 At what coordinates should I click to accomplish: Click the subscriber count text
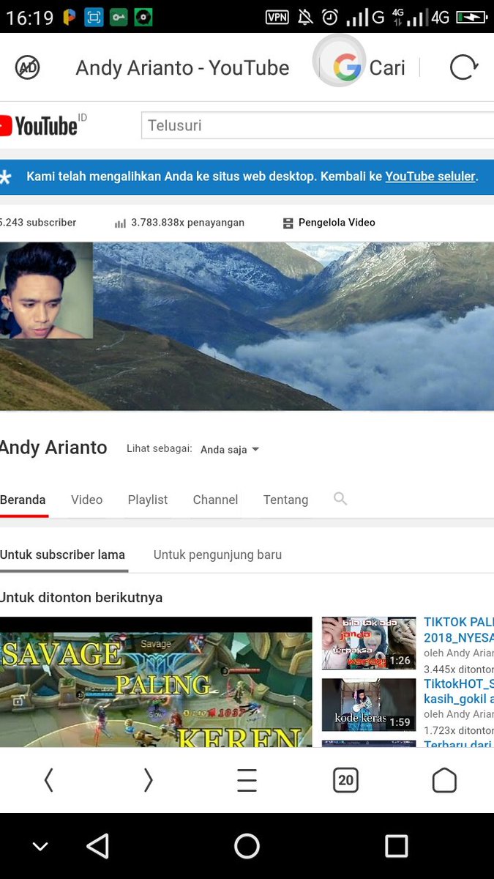[x=38, y=223]
